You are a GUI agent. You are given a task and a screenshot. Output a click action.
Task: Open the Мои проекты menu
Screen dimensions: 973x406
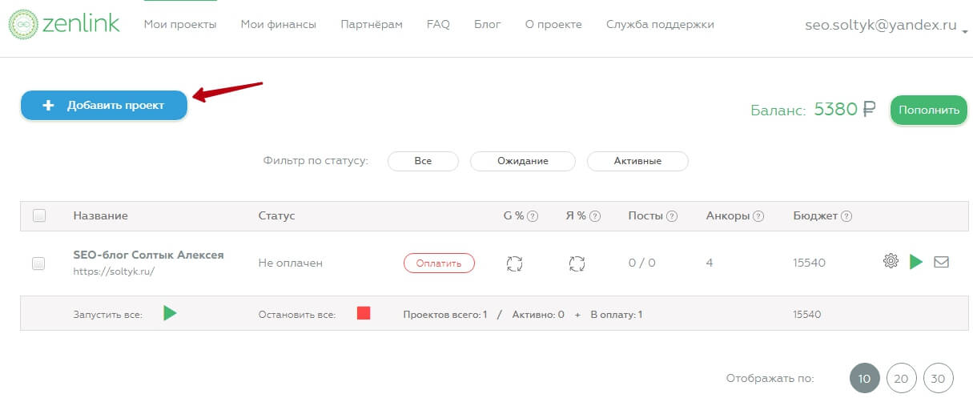[180, 25]
